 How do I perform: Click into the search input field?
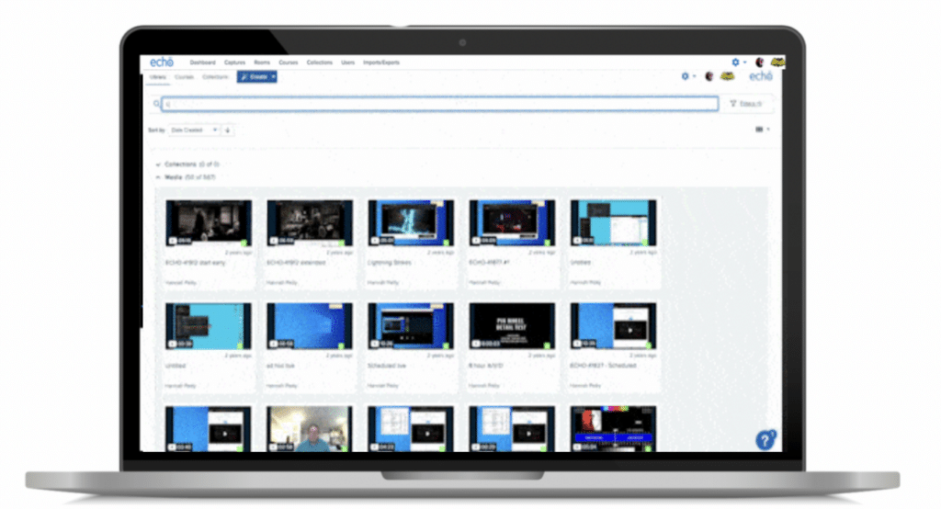point(441,104)
